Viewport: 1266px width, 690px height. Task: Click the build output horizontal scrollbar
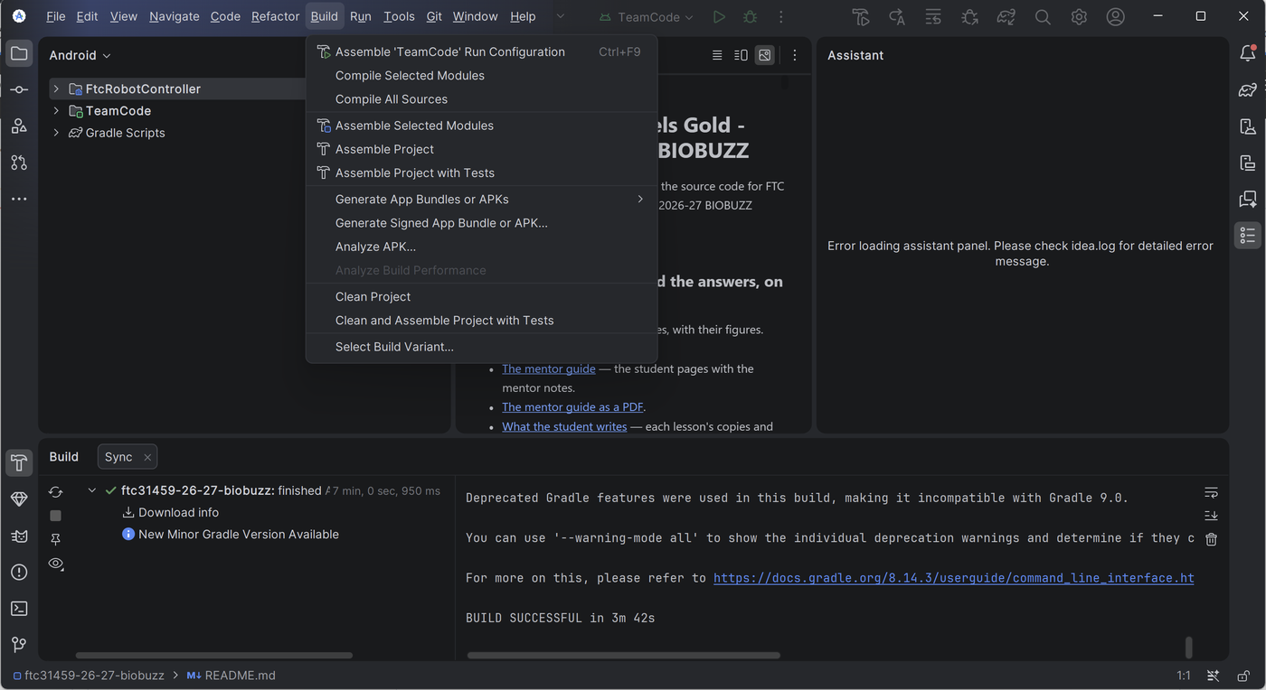[624, 656]
